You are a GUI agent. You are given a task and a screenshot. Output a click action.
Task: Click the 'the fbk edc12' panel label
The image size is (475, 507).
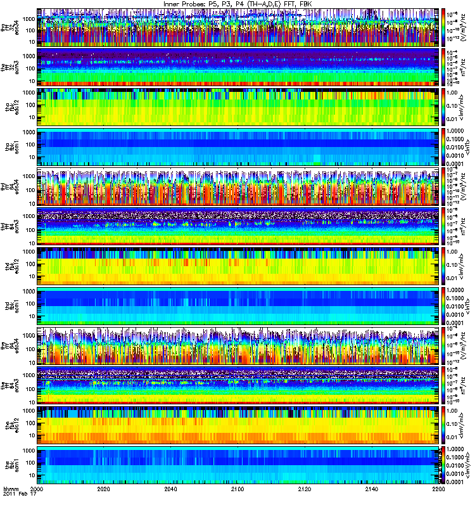[x=11, y=425]
